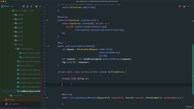The height and width of the screenshot is (109, 194).
Task: Click Collections.emptyList return statement
Action: pyautogui.click(x=79, y=7)
